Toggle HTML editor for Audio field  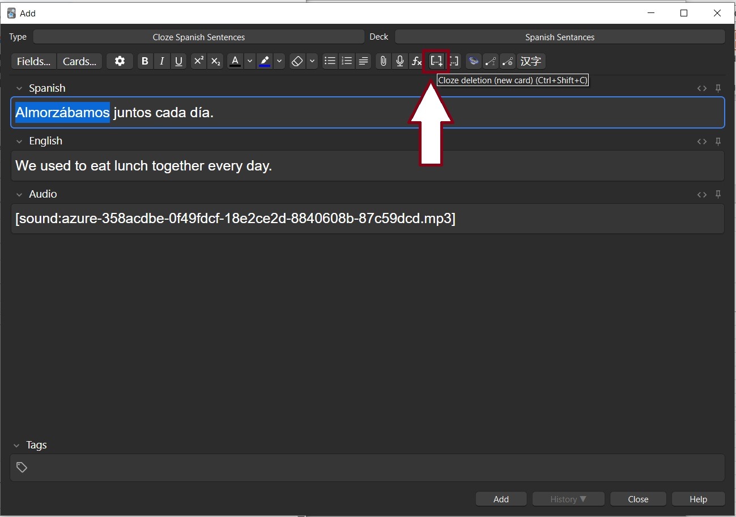[x=702, y=194]
